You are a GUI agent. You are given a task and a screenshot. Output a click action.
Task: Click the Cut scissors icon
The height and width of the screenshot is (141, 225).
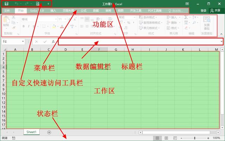click(13, 17)
